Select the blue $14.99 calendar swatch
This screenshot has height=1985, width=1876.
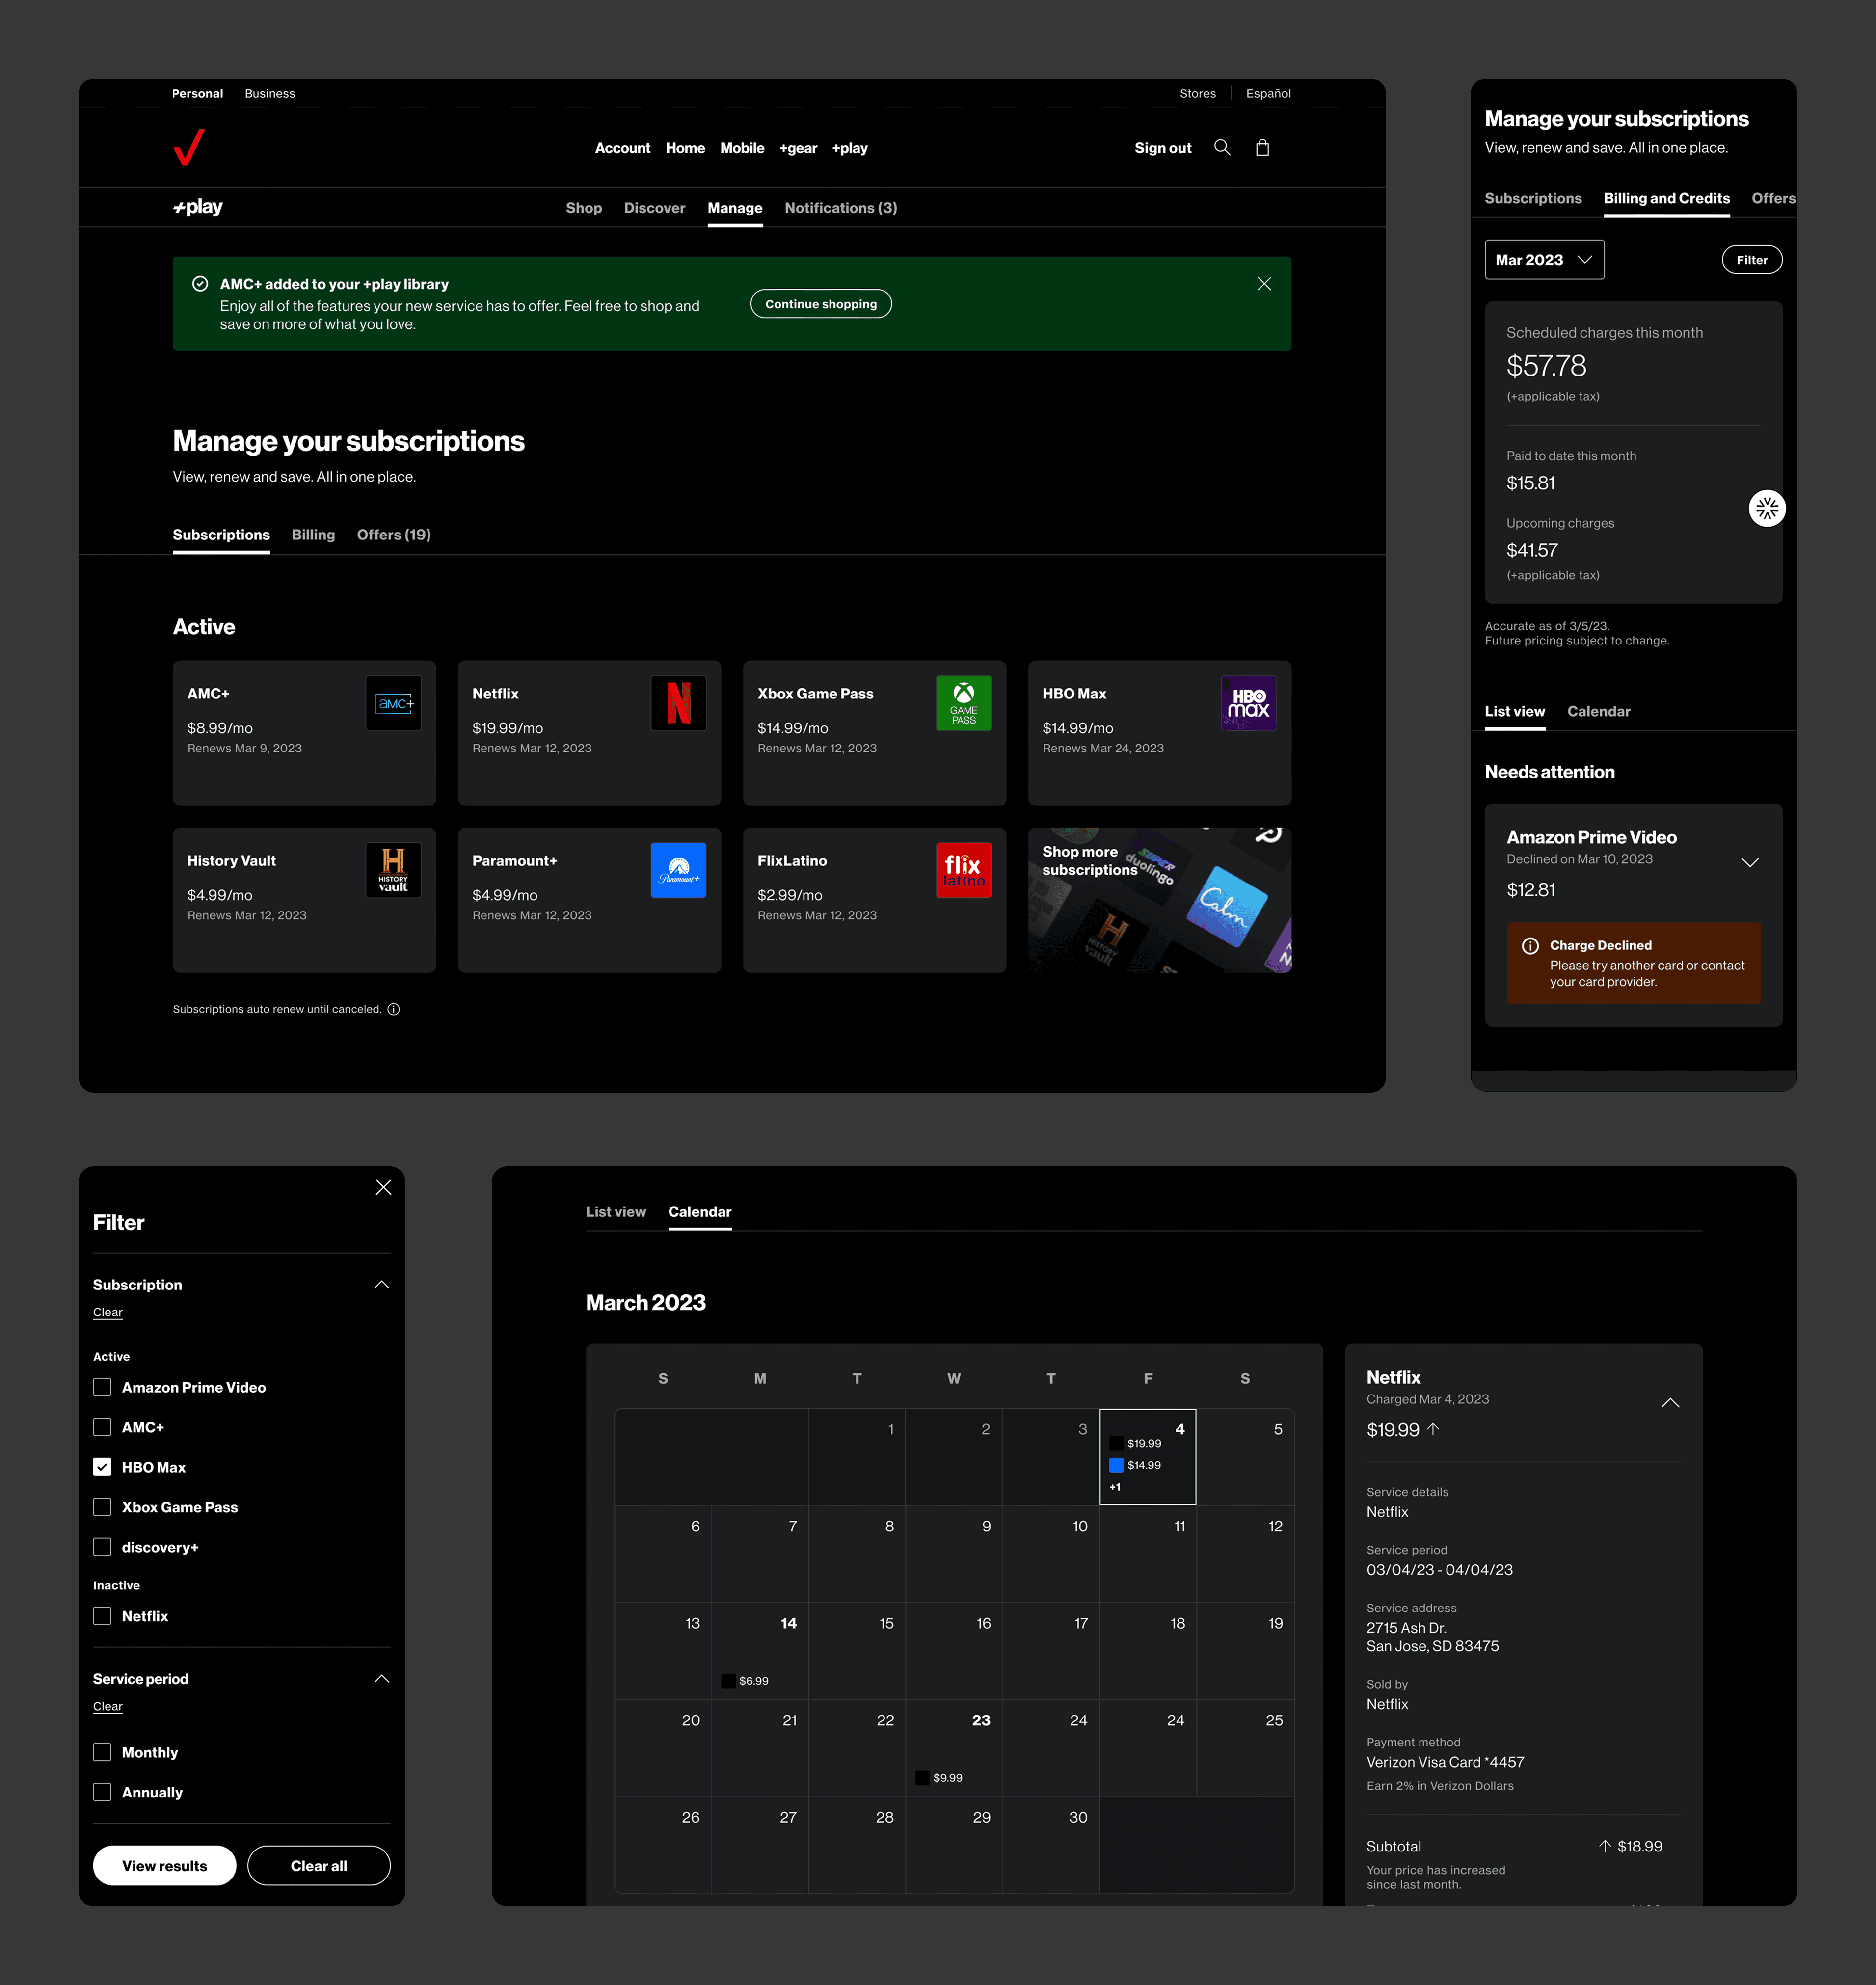[x=1116, y=1465]
